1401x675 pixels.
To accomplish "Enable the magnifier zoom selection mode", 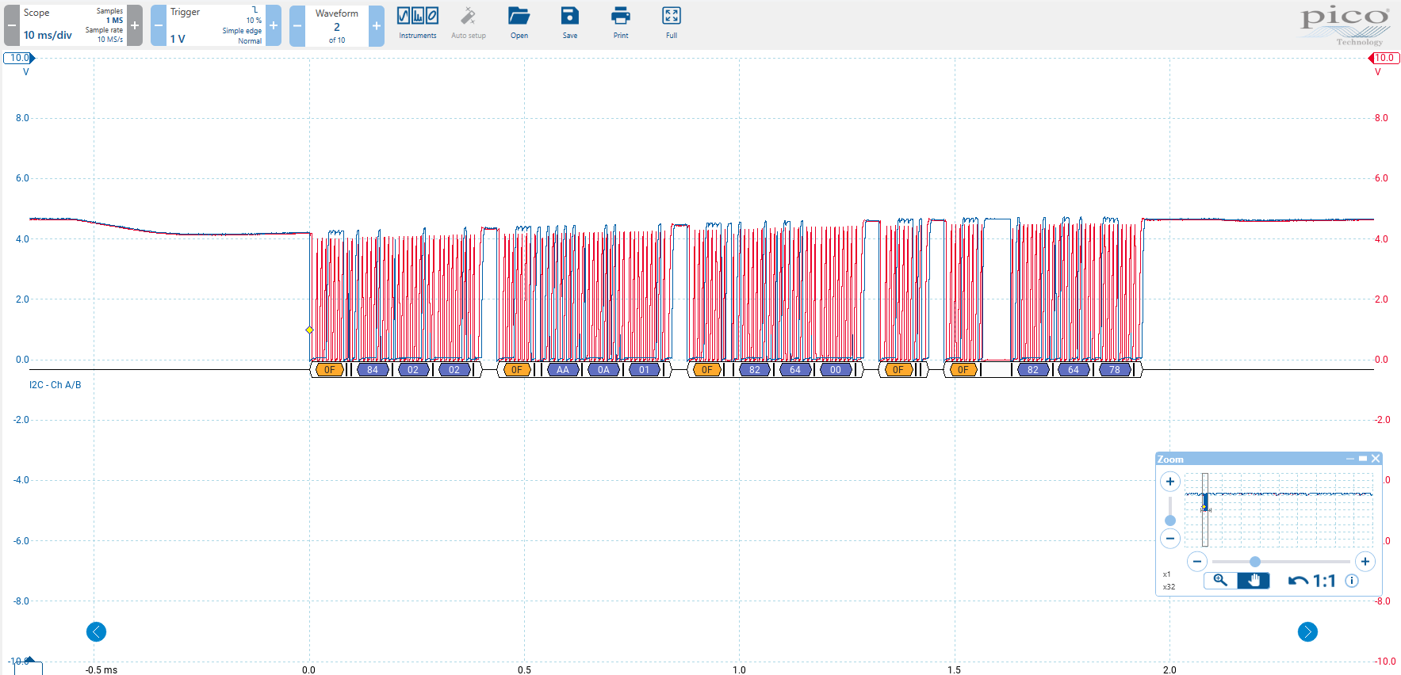I will click(x=1220, y=581).
